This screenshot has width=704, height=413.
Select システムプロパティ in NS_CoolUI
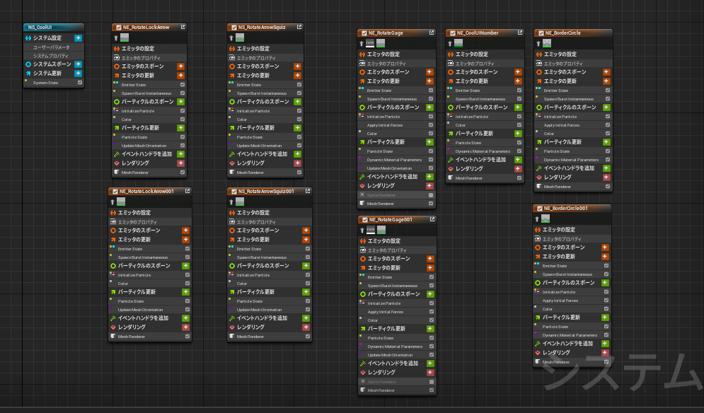coord(54,56)
